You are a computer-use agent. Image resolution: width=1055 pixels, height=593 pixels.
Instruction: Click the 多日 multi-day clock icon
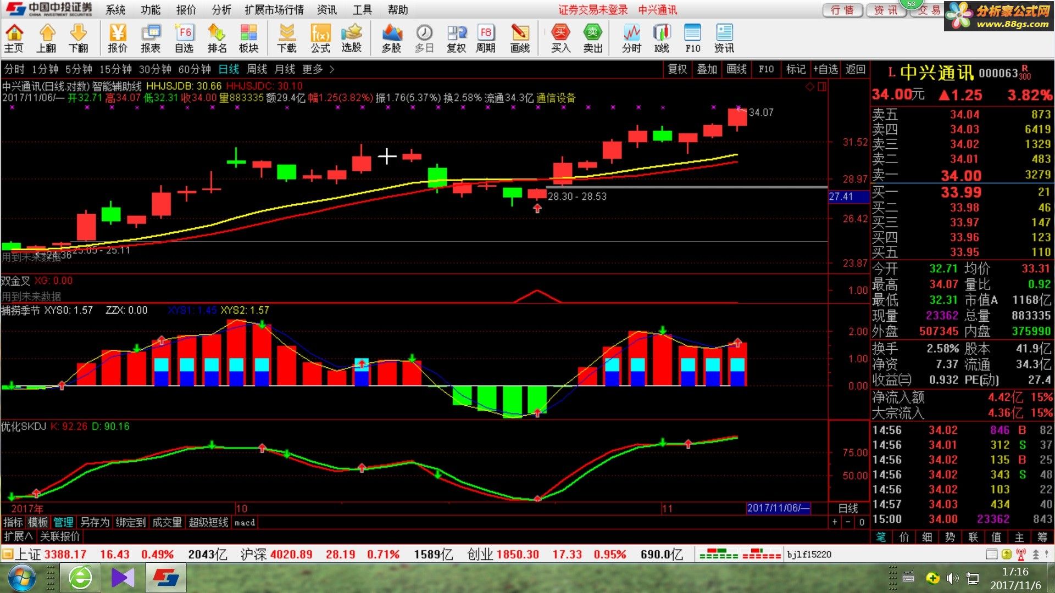[x=424, y=39]
